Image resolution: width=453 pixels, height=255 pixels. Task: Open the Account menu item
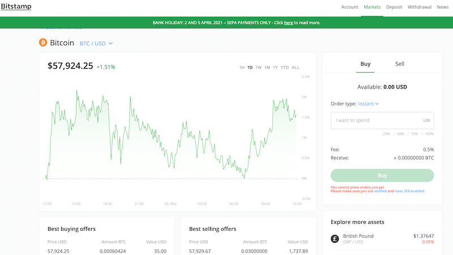pos(349,7)
